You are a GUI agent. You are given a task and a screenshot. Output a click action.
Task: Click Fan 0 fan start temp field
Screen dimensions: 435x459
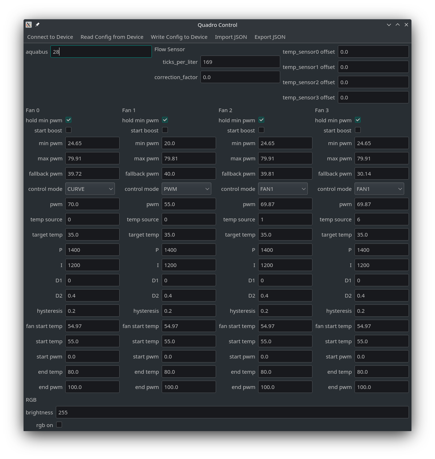pyautogui.click(x=92, y=326)
